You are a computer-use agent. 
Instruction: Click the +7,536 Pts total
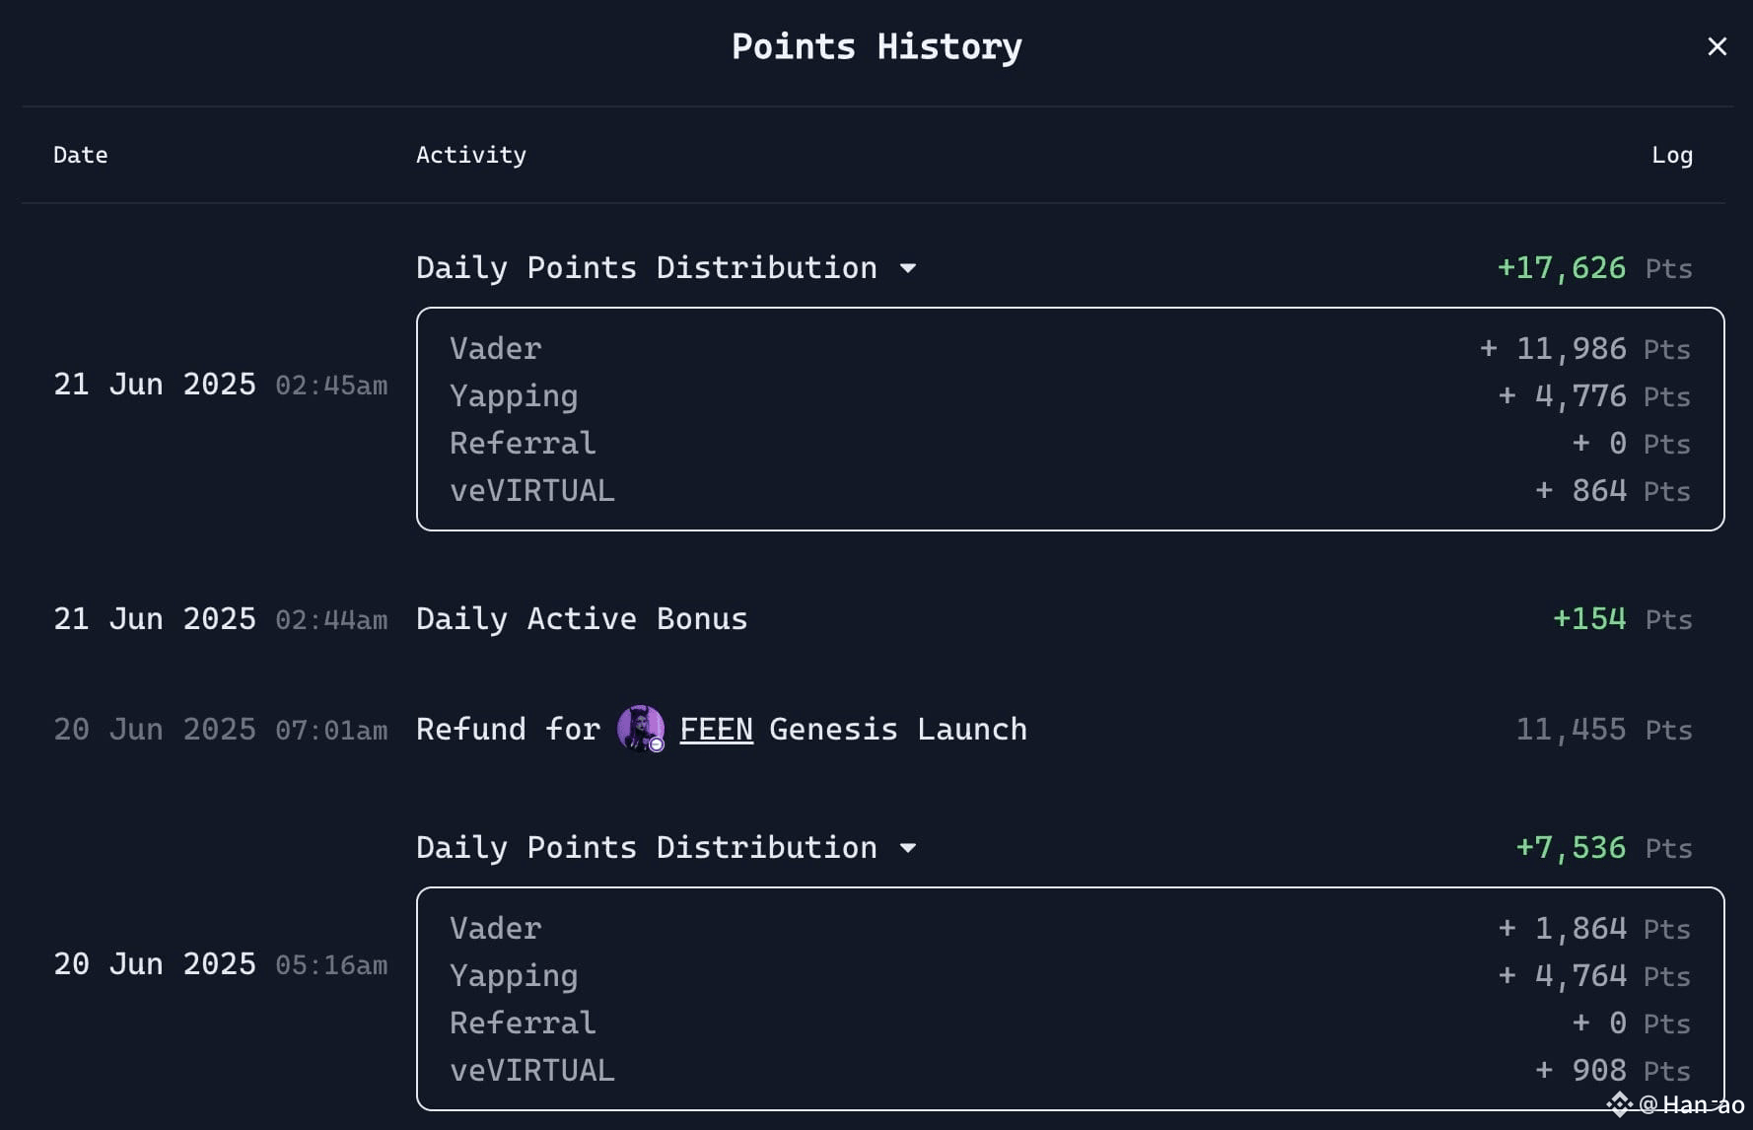tap(1603, 848)
